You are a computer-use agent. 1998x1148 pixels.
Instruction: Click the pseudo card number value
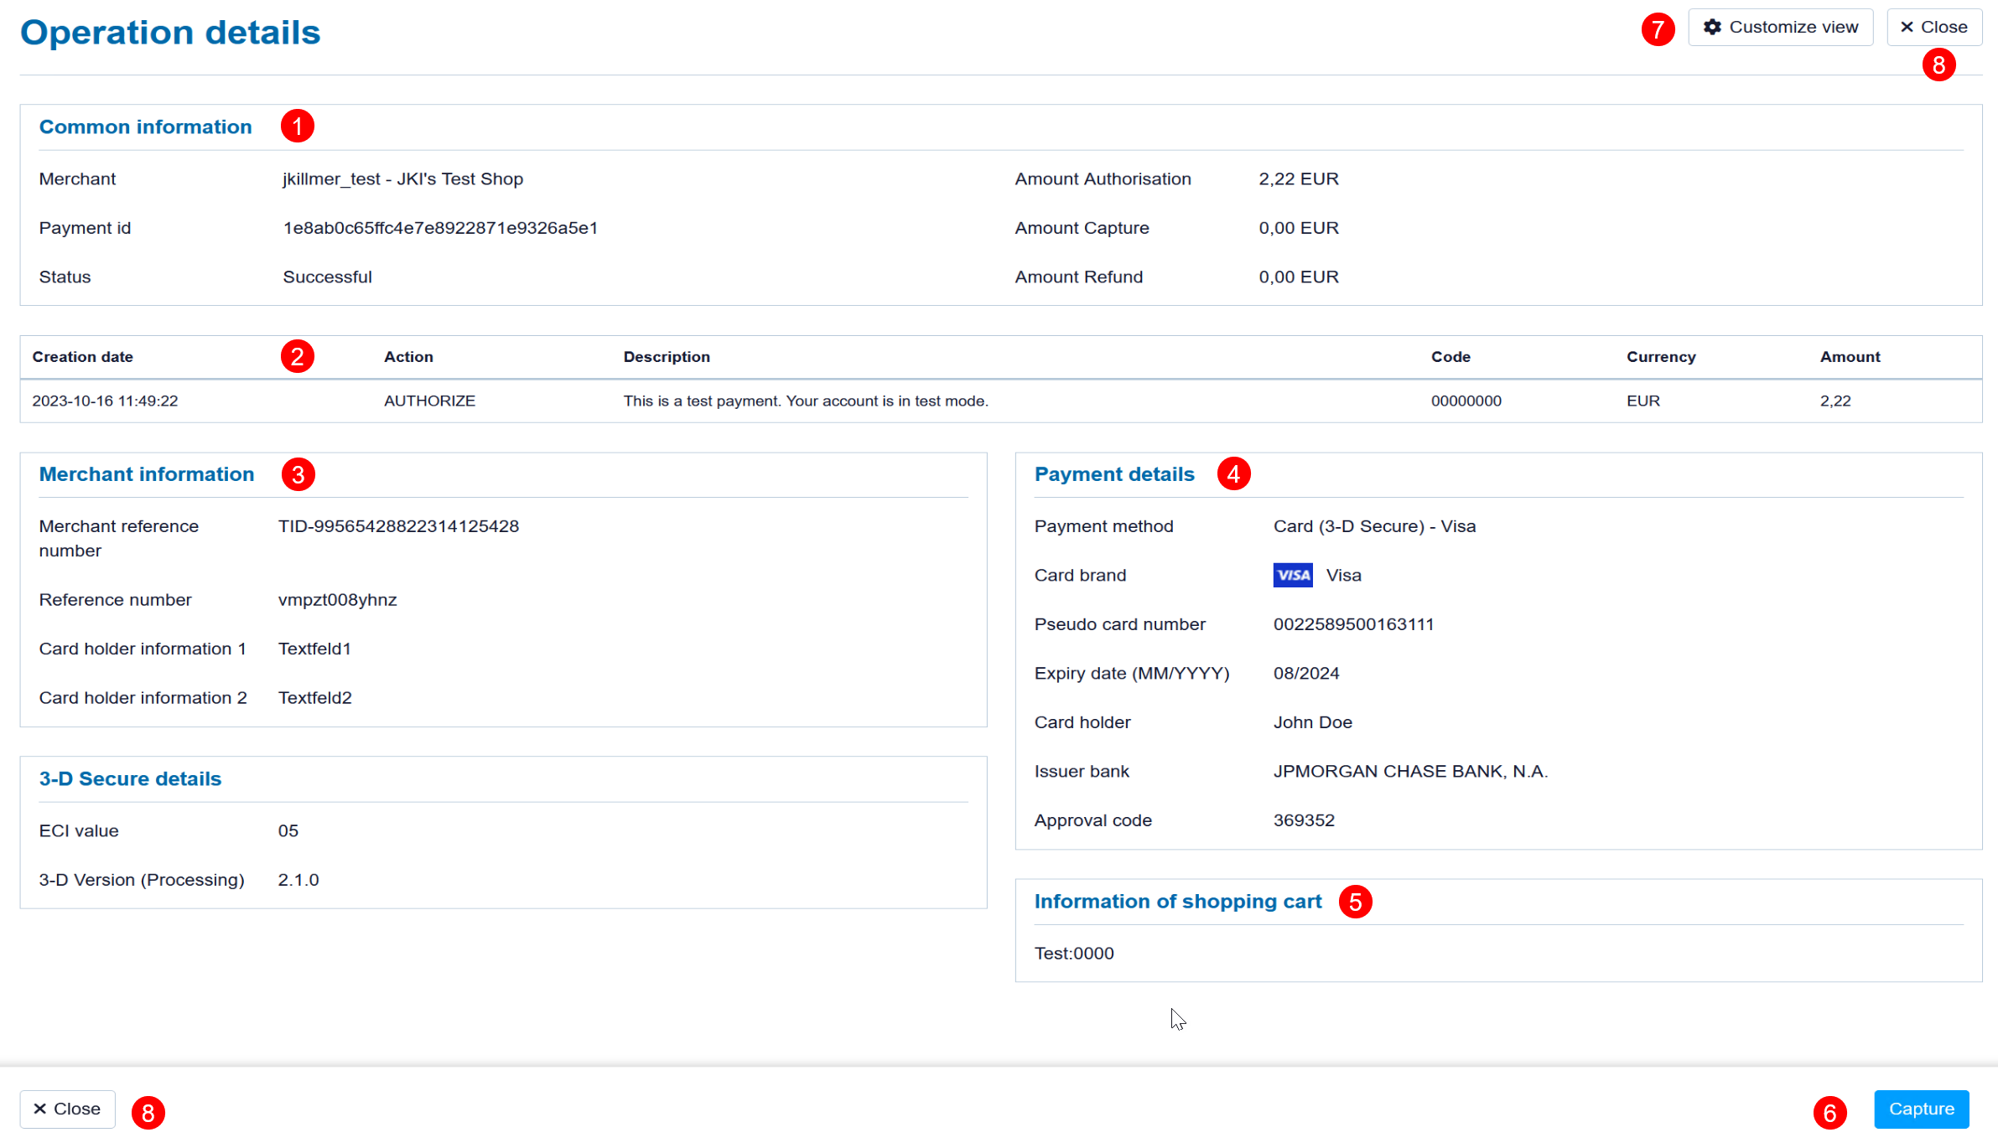click(x=1353, y=624)
